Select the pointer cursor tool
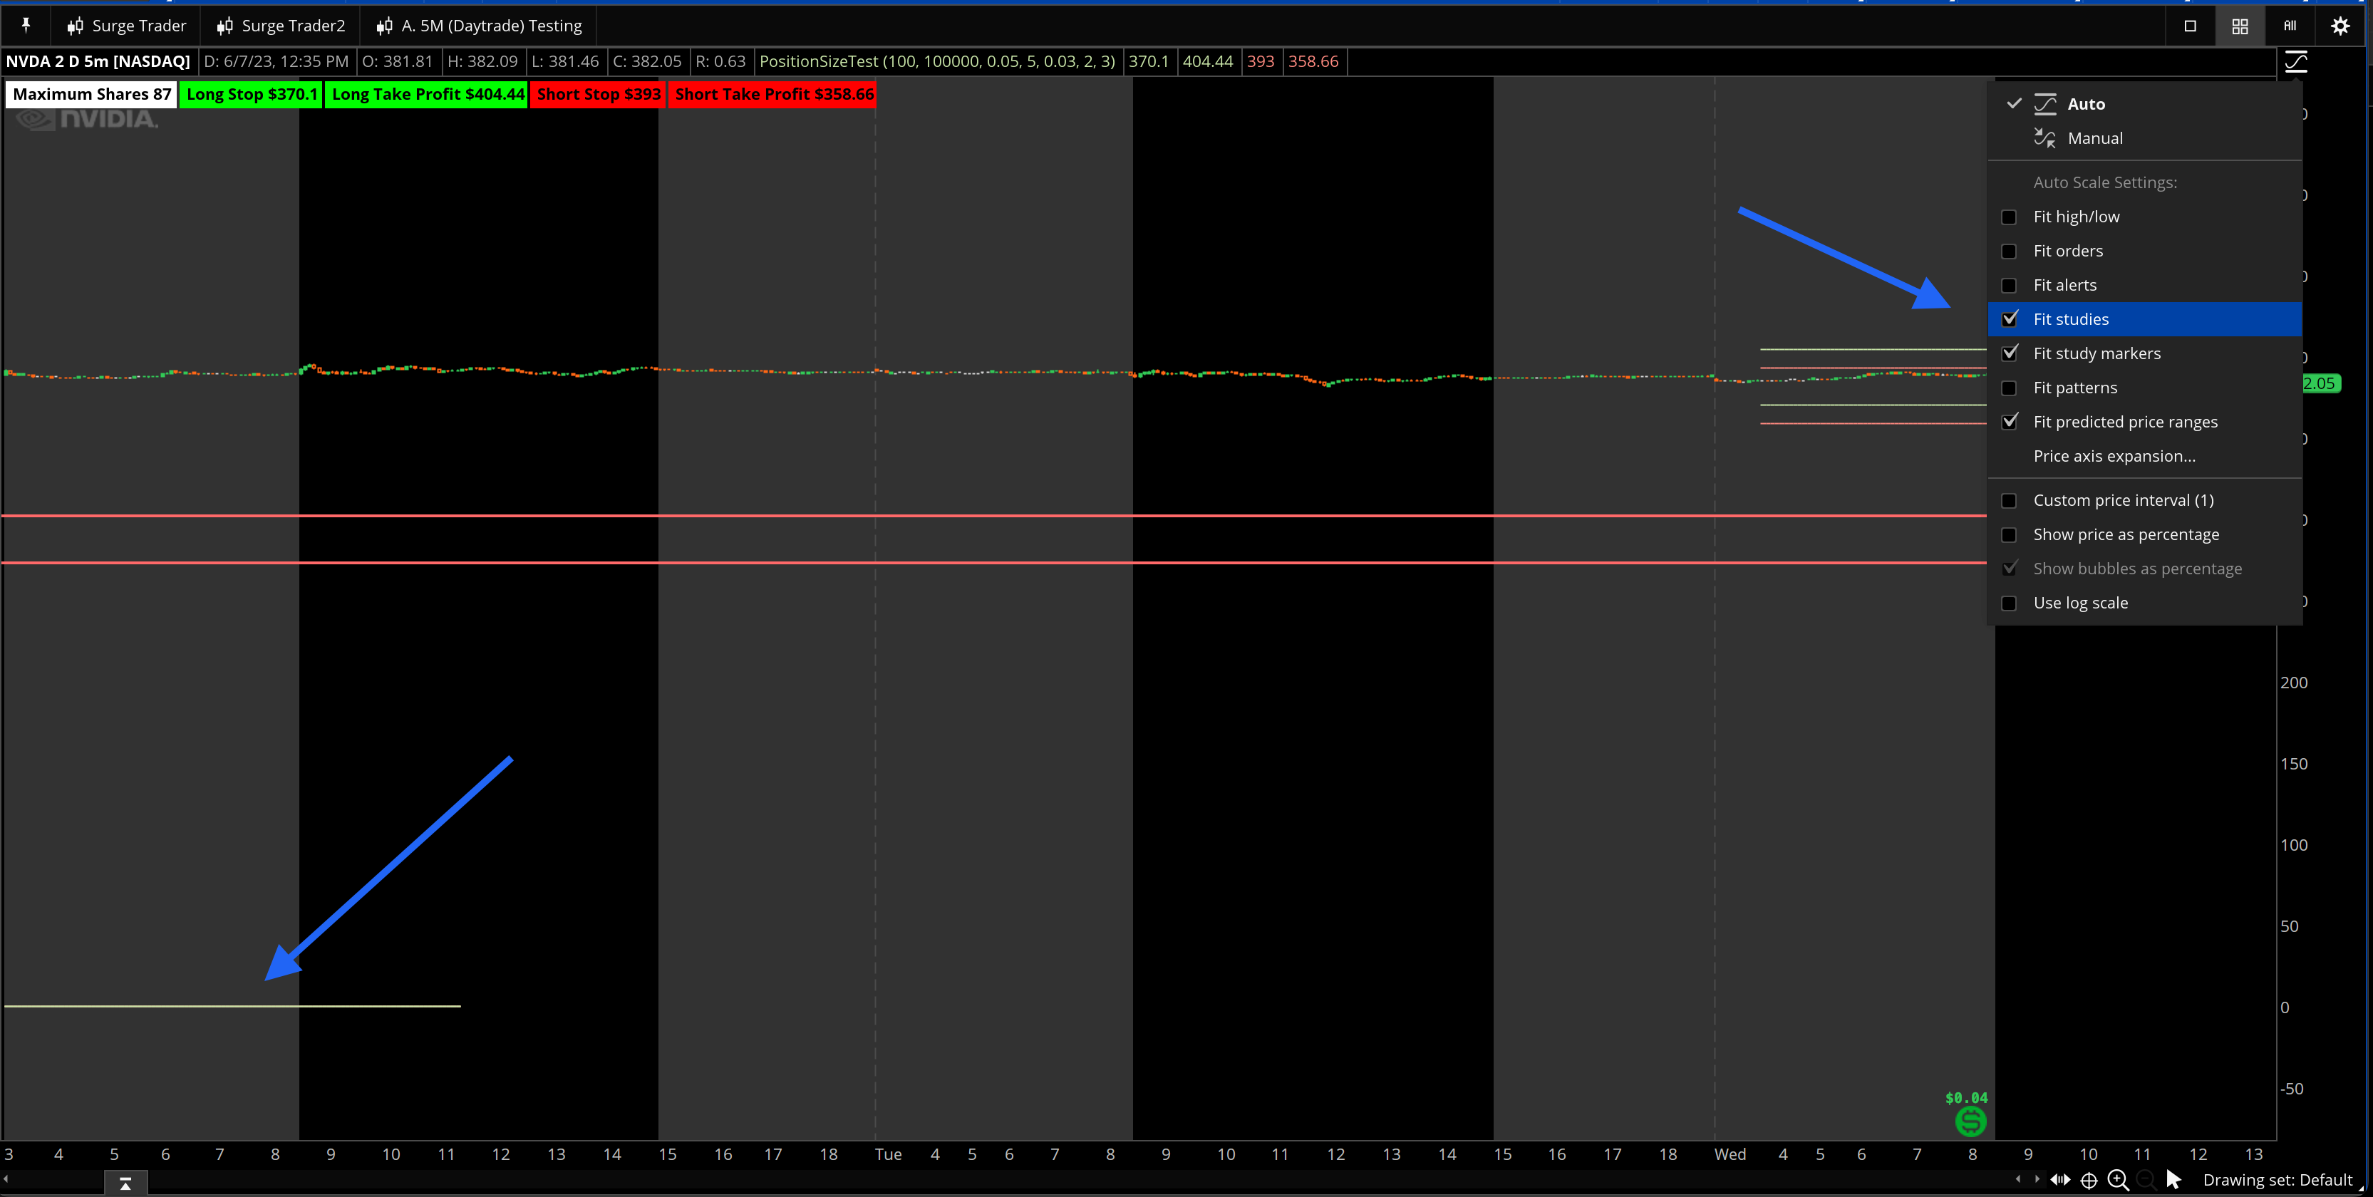The height and width of the screenshot is (1197, 2373). tap(2174, 1179)
